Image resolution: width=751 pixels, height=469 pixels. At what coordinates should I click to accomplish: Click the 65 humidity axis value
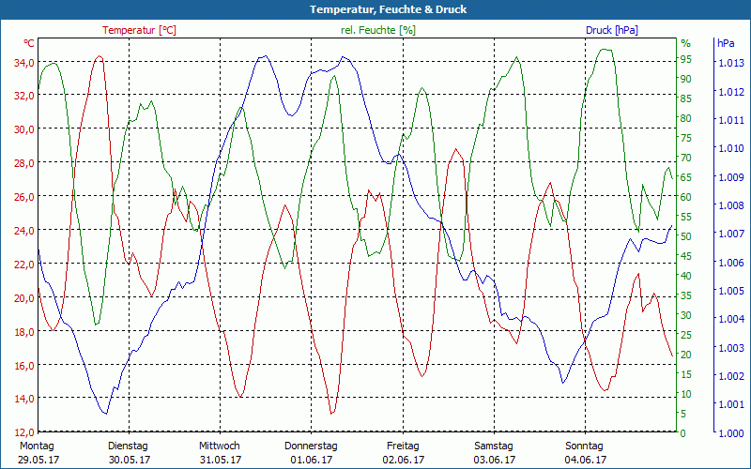click(x=686, y=177)
